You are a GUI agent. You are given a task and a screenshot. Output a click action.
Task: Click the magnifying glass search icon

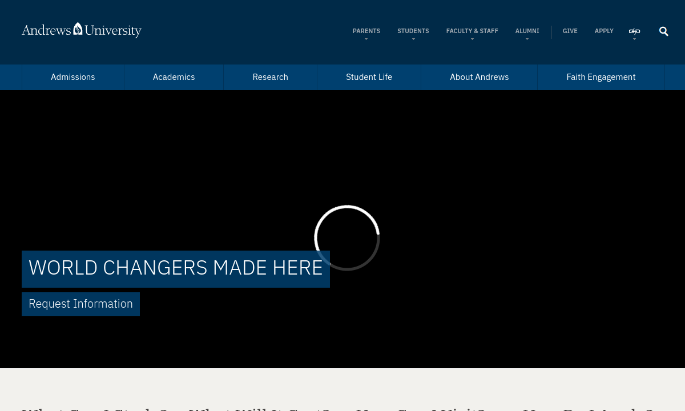click(663, 31)
